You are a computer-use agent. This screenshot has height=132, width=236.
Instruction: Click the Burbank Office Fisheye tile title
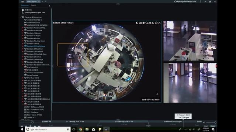[x=63, y=23]
